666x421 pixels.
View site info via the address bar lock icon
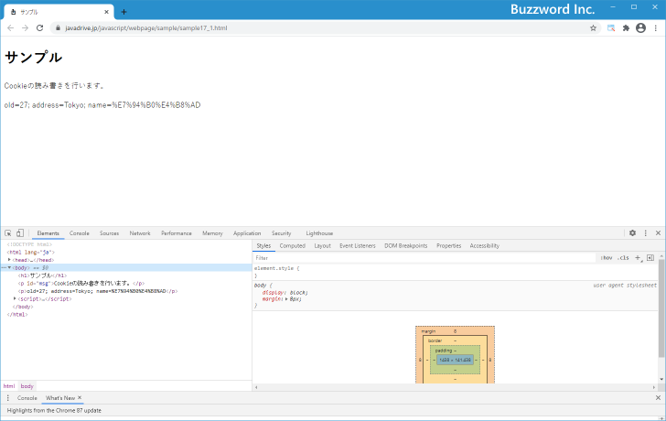pos(58,28)
